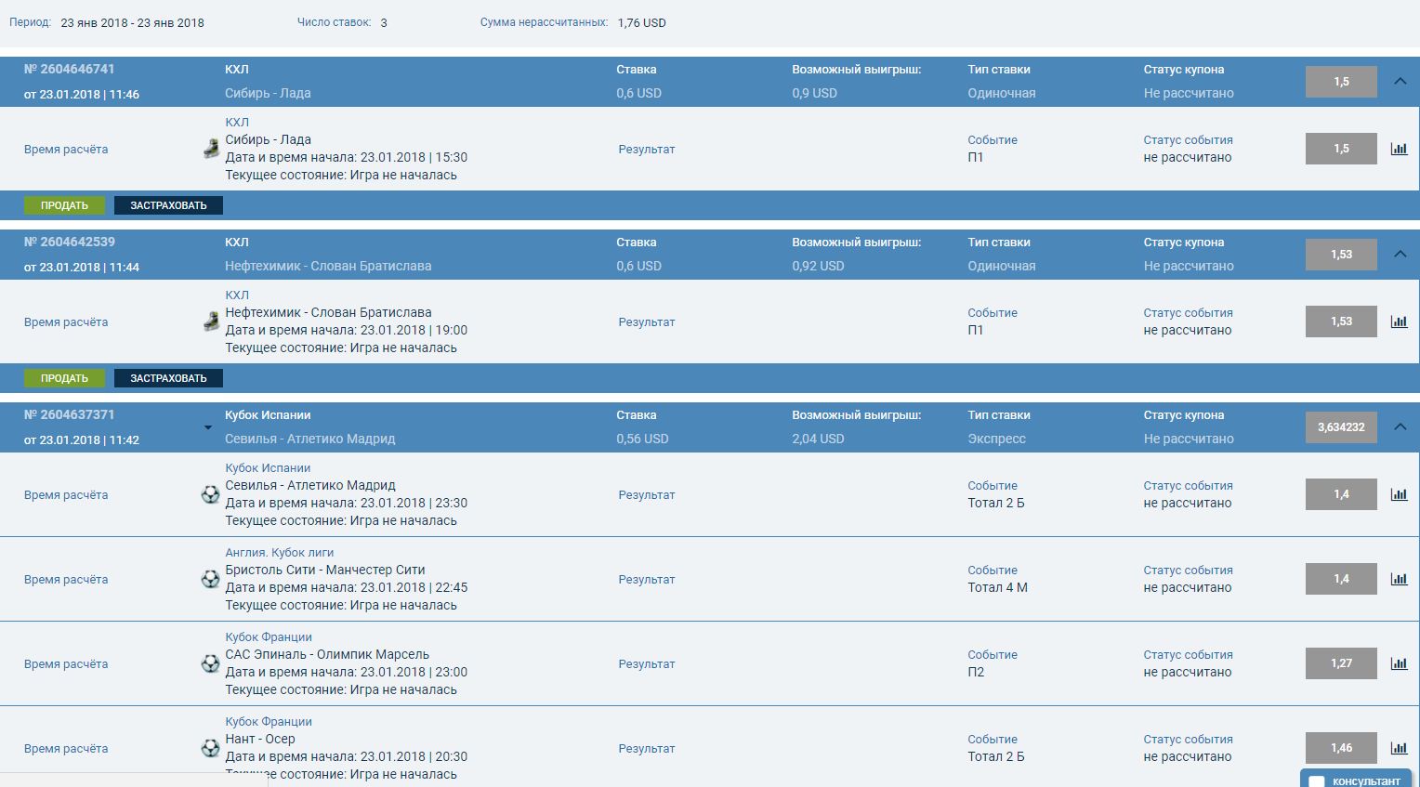Insure the Нефтехимик - Слован Братислава bet

tap(168, 378)
